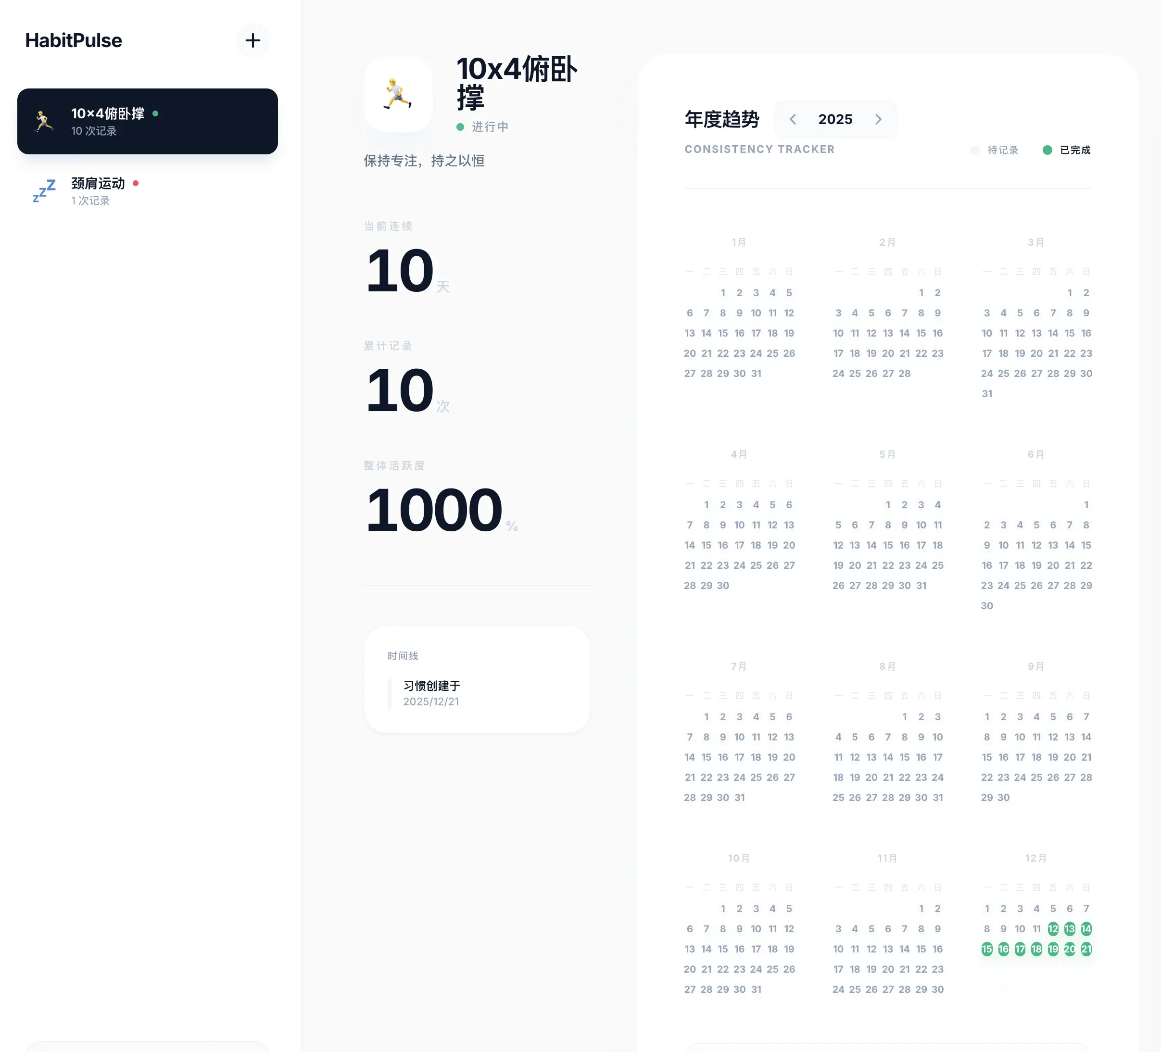The width and height of the screenshot is (1161, 1052).
Task: Click the running person emoji habit icon
Action: [398, 94]
